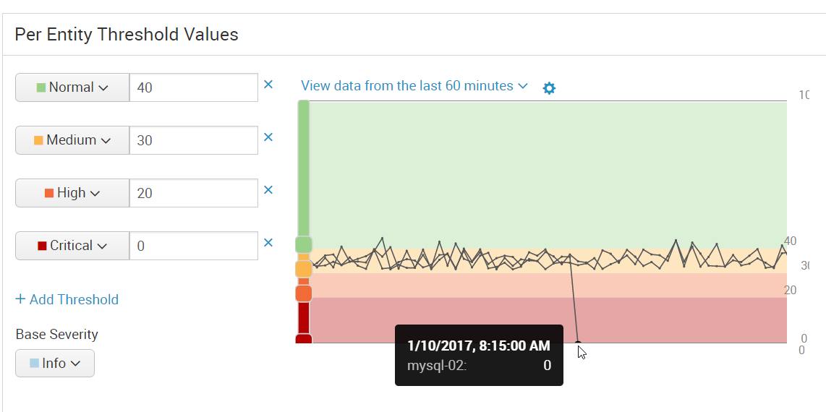
Task: Delete the High threshold via its X icon
Action: click(x=268, y=190)
